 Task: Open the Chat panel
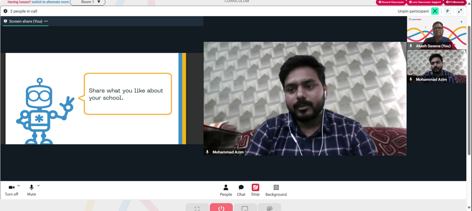(241, 190)
